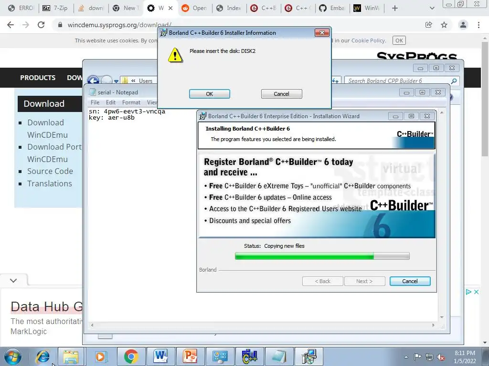The image size is (489, 366).
Task: Expand the tab search dropdown
Action: point(432,8)
